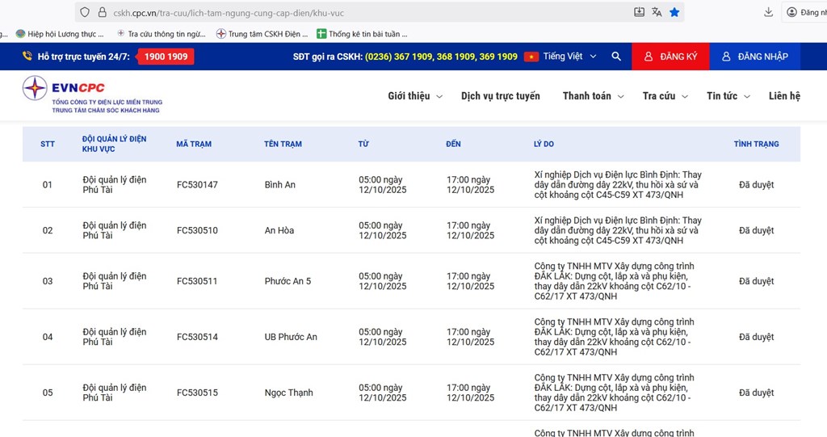Click the 1900 1909 hotline badge
Viewport: 827px width, 437px height.
[x=166, y=57]
